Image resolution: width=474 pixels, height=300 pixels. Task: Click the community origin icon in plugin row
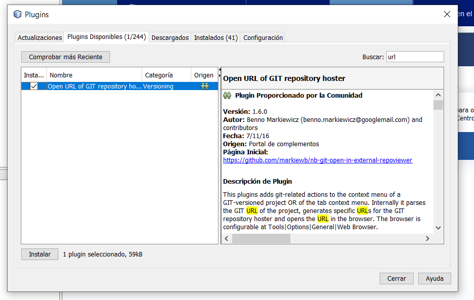click(204, 87)
